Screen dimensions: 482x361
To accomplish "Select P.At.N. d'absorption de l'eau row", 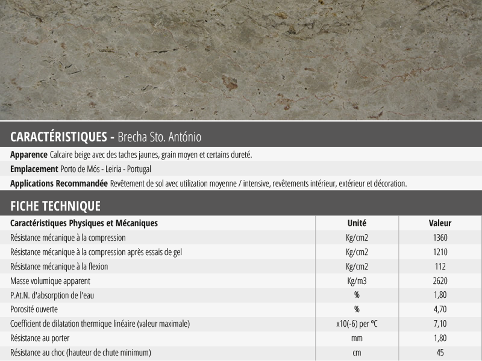I will click(x=241, y=295).
